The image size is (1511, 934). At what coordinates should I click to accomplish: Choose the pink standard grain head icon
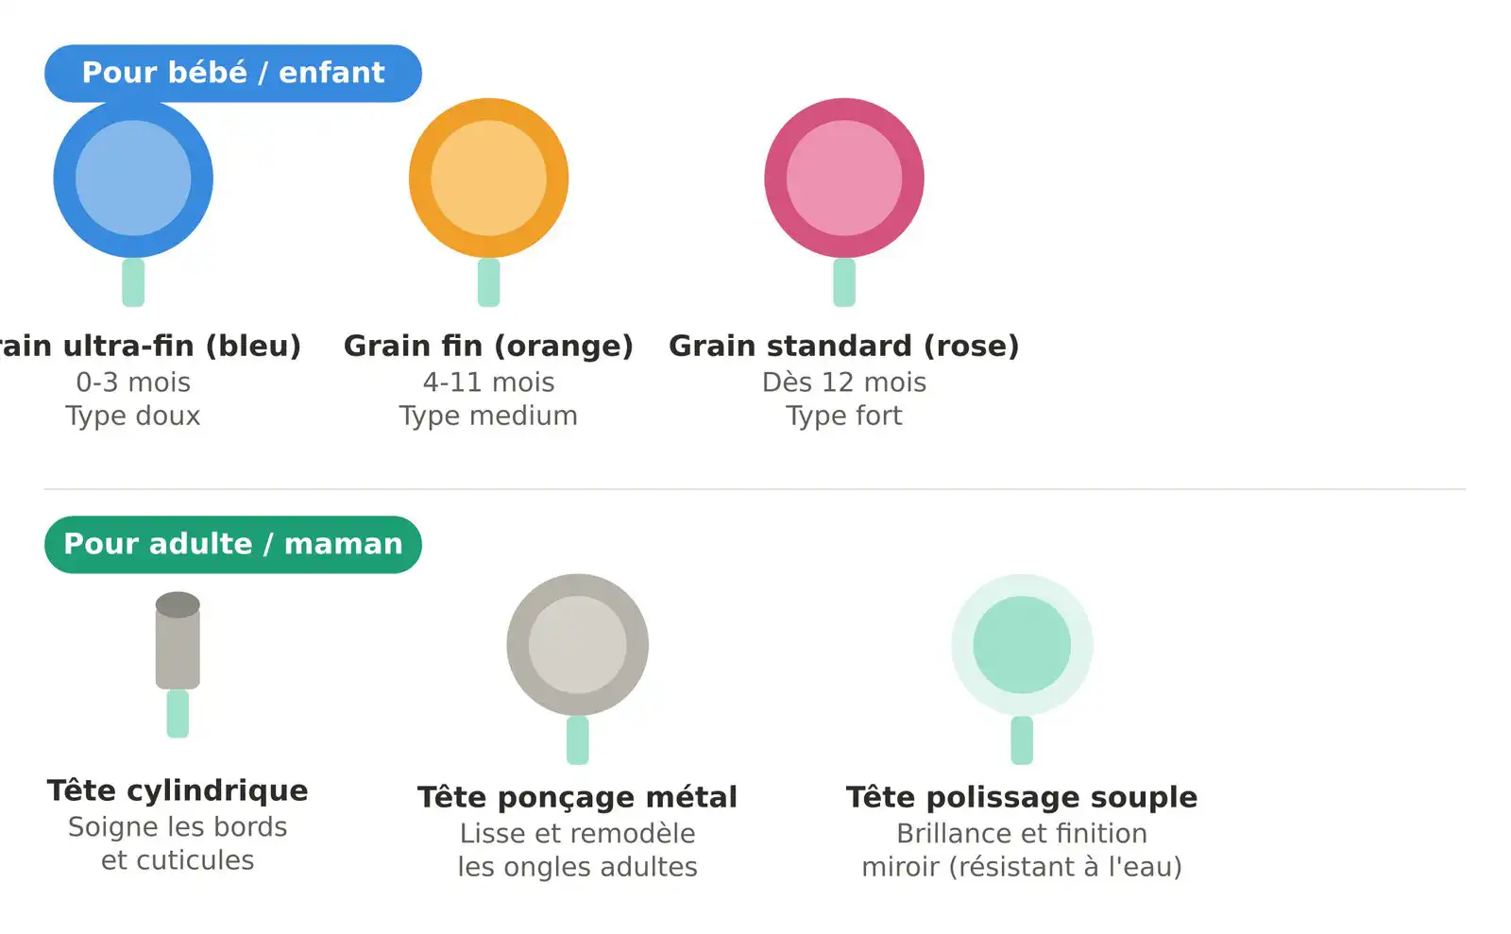844,178
